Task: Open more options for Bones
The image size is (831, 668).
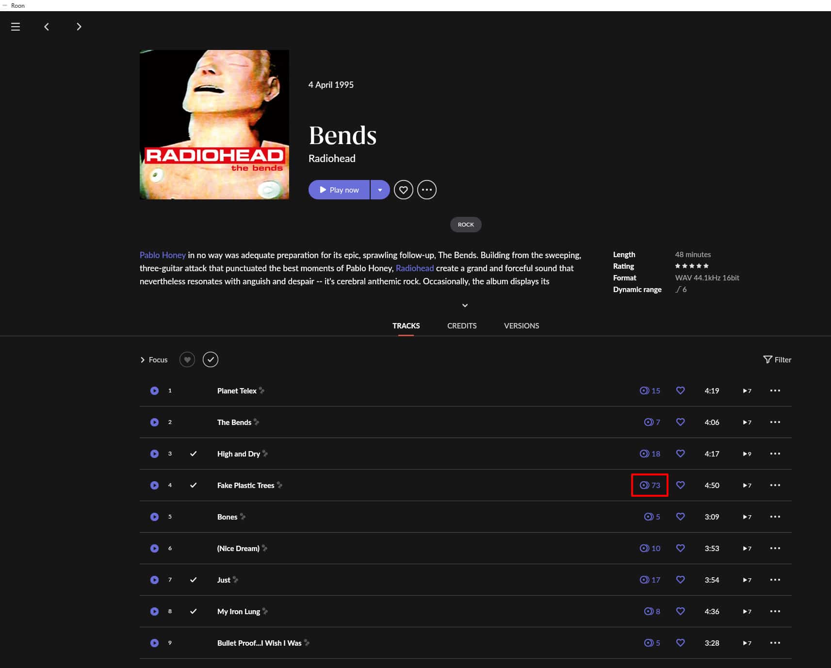Action: (x=775, y=517)
